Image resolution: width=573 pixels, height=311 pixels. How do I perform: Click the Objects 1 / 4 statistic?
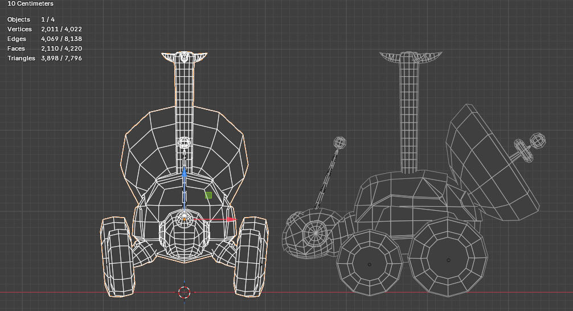tap(31, 19)
